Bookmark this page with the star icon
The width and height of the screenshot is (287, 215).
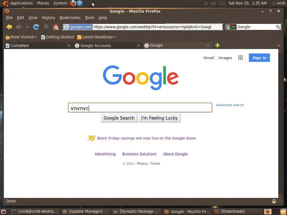click(x=215, y=27)
